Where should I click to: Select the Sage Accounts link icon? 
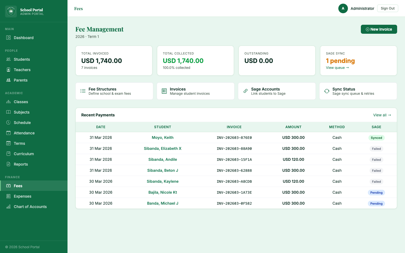(x=245, y=91)
